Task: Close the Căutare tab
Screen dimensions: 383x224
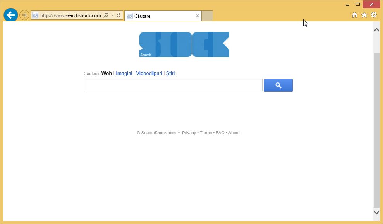Action: tap(198, 16)
